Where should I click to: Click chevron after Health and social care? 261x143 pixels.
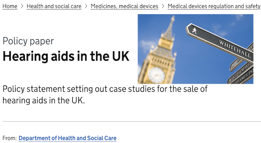click(86, 6)
